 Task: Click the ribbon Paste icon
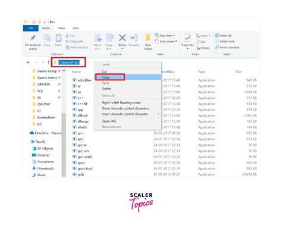coord(58,38)
